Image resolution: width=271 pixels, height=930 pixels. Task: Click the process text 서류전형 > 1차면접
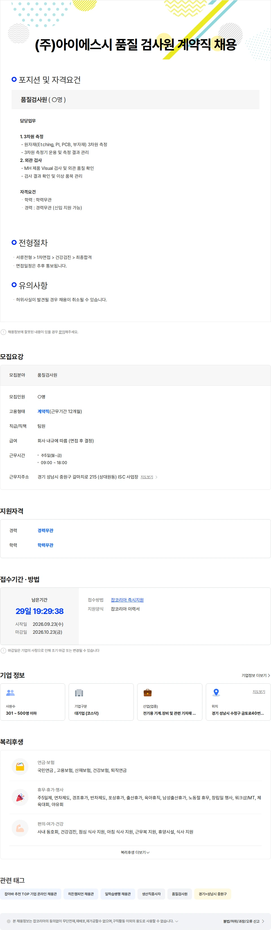point(54,257)
